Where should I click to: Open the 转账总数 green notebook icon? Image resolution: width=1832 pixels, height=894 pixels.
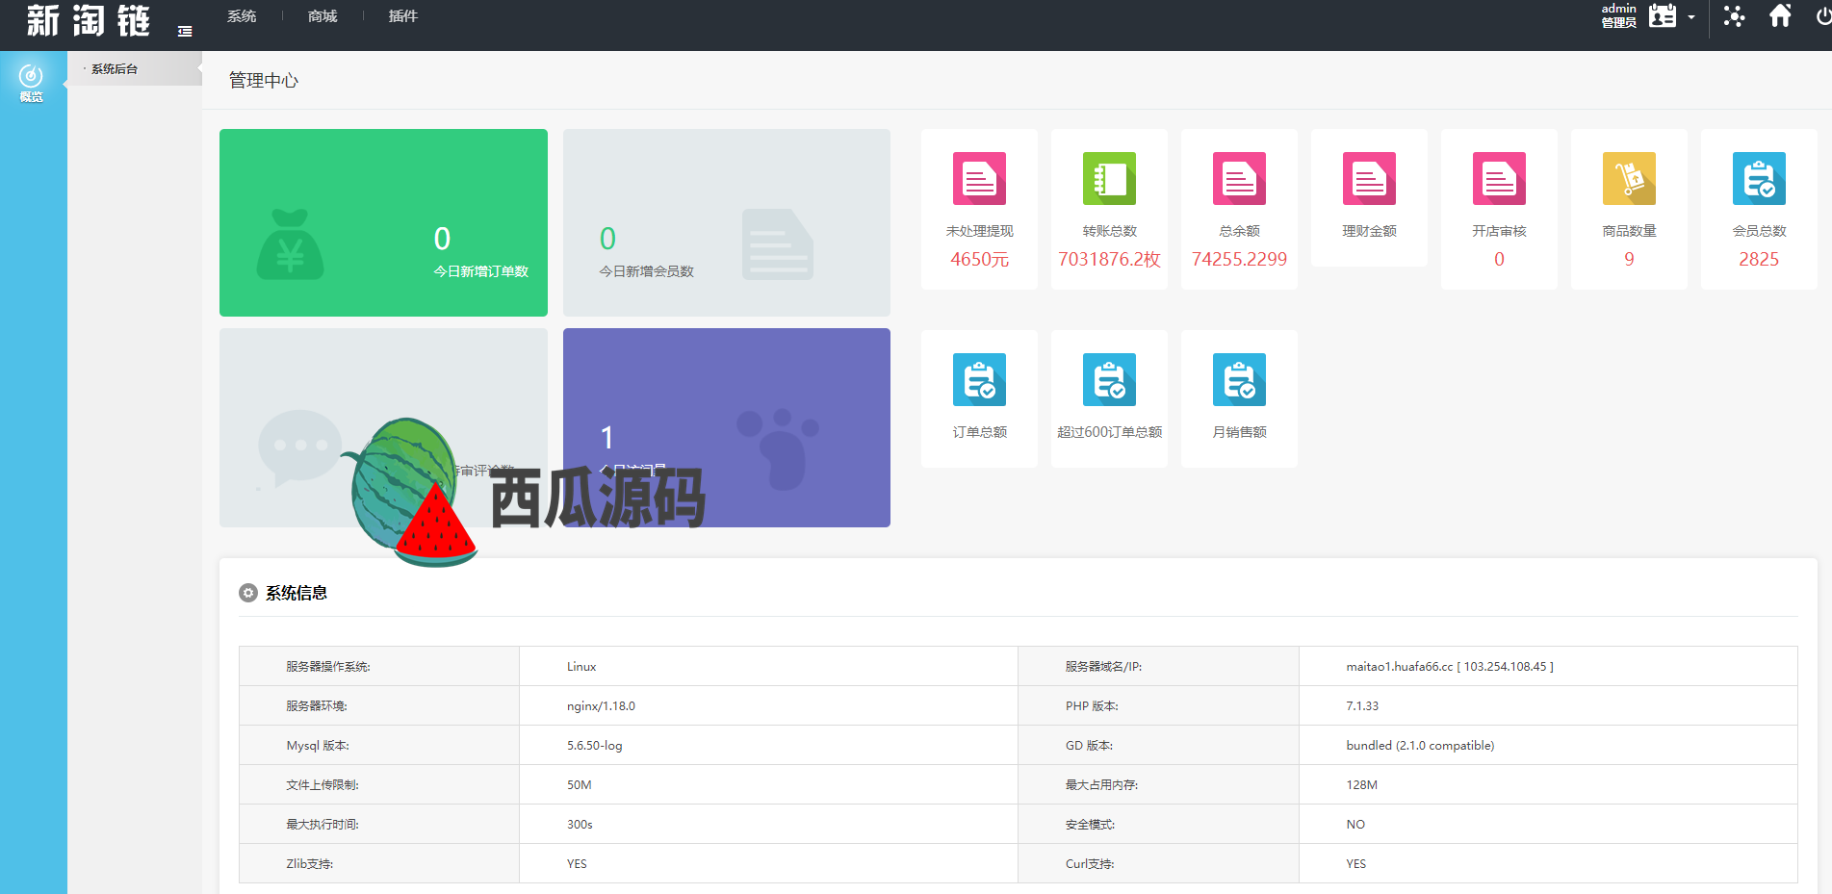pos(1109,179)
